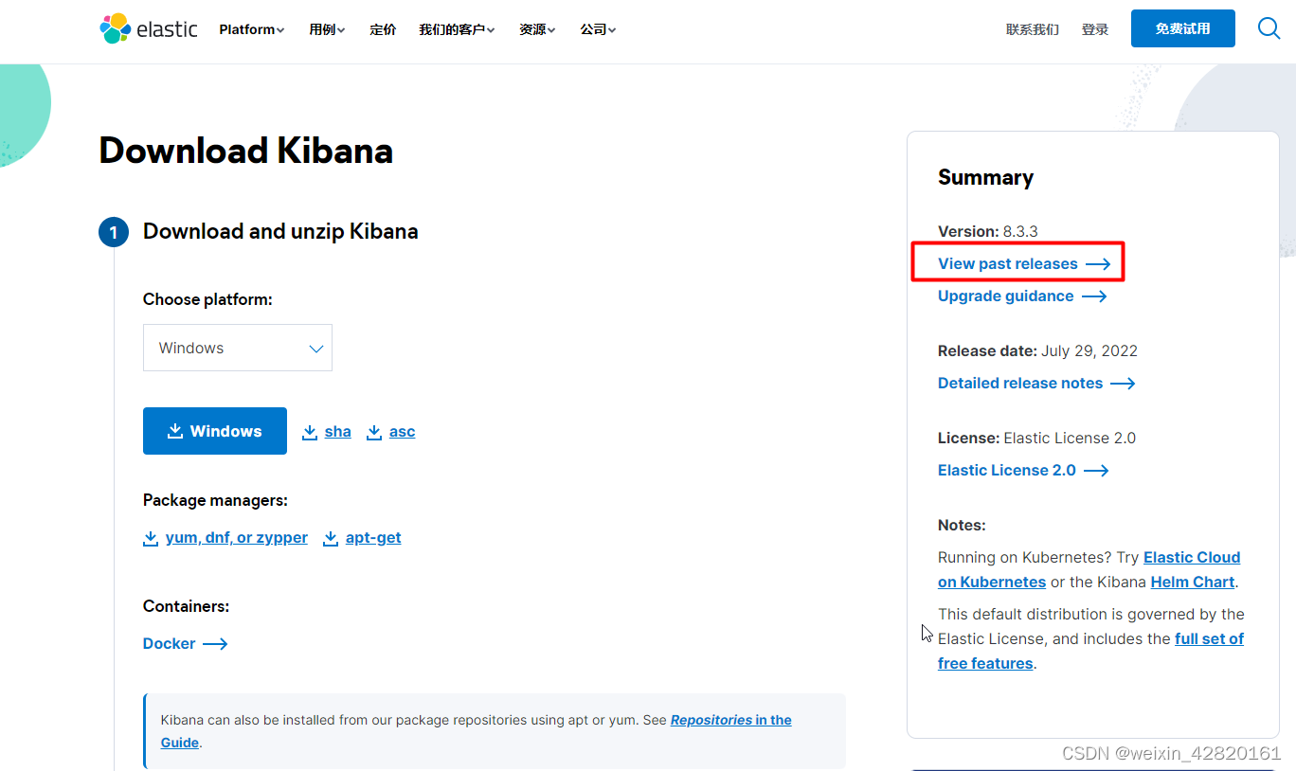Click the arrow after Docker

coord(215,644)
